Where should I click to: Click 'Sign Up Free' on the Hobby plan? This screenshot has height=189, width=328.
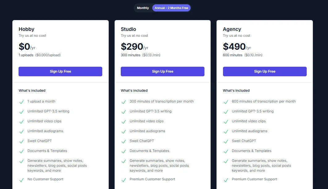click(60, 71)
